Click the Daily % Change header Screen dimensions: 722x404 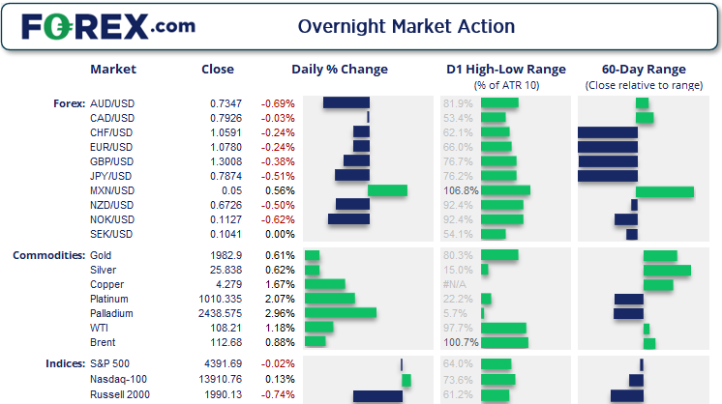[x=339, y=70]
